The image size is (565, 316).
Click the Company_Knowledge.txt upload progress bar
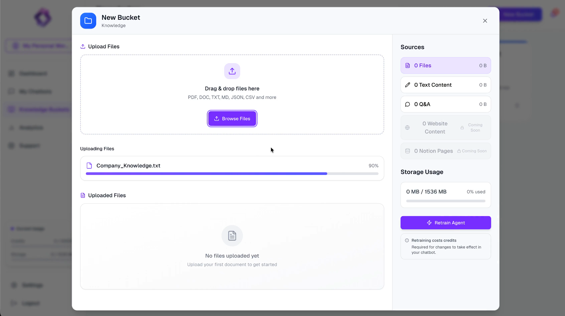point(232,173)
